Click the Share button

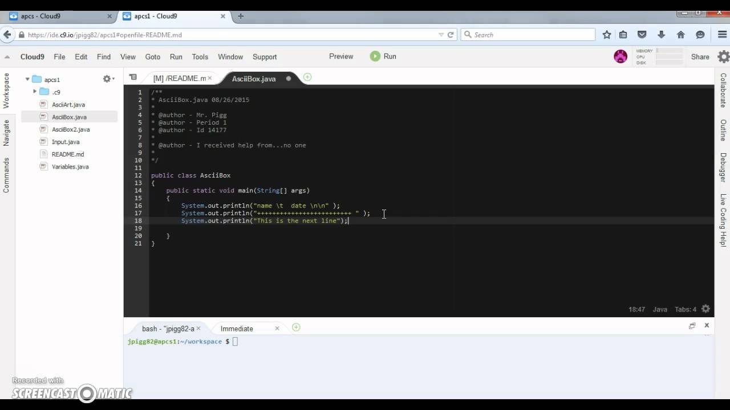pos(700,57)
